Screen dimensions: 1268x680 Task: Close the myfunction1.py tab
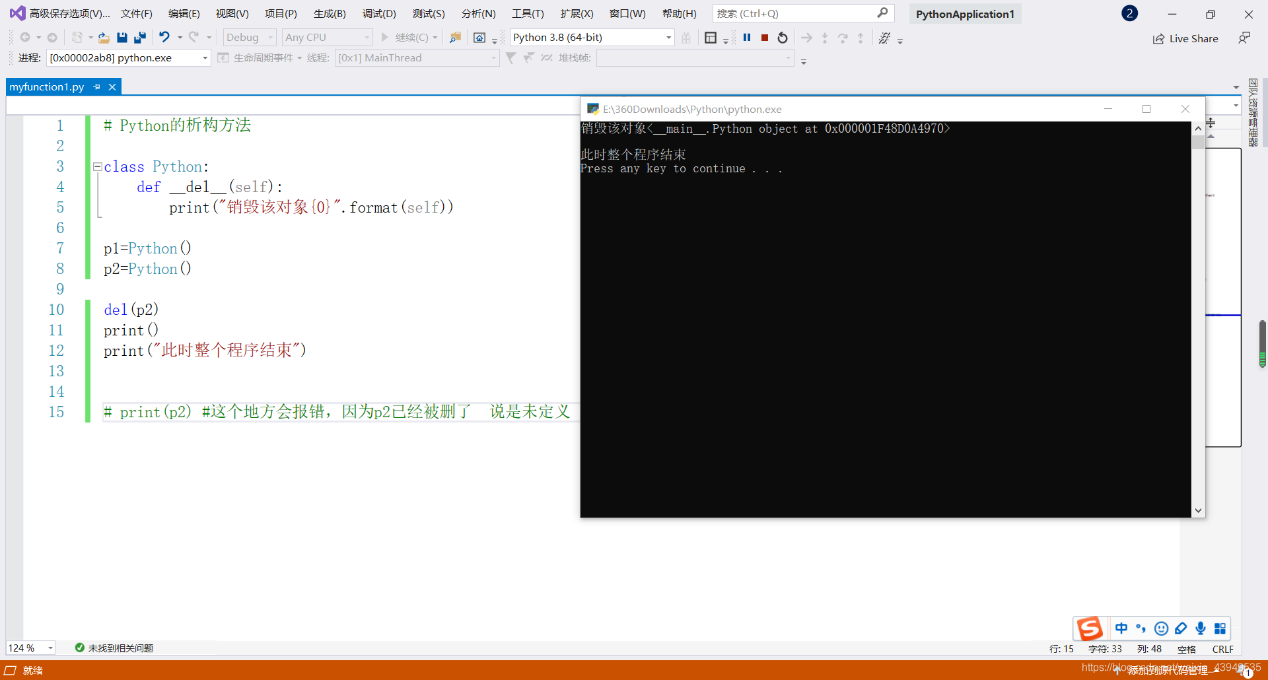click(112, 87)
